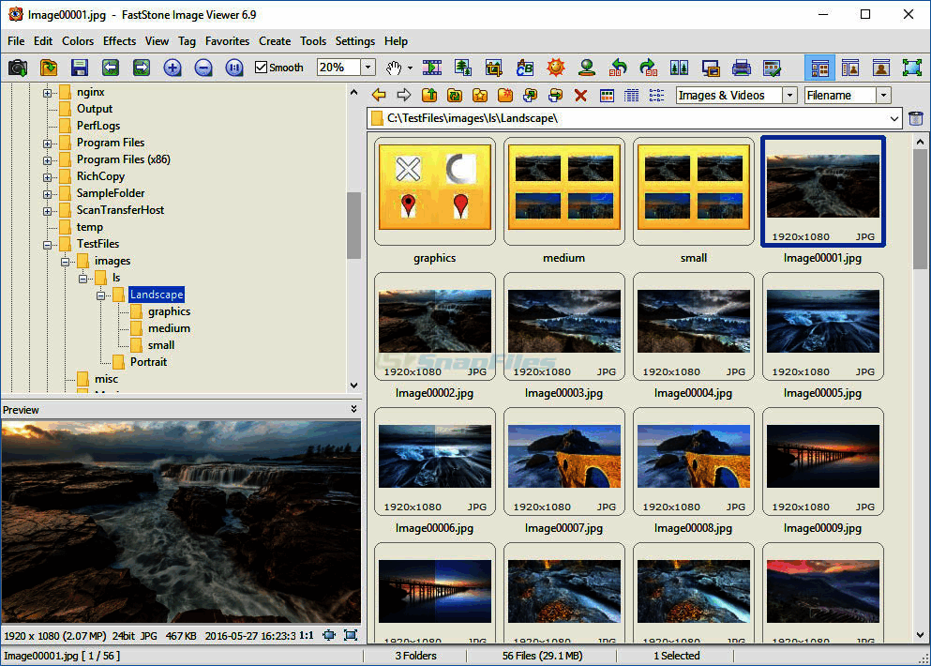Viewport: 931px width, 666px height.
Task: Open the 20% zoom level dropdown
Action: [x=368, y=68]
